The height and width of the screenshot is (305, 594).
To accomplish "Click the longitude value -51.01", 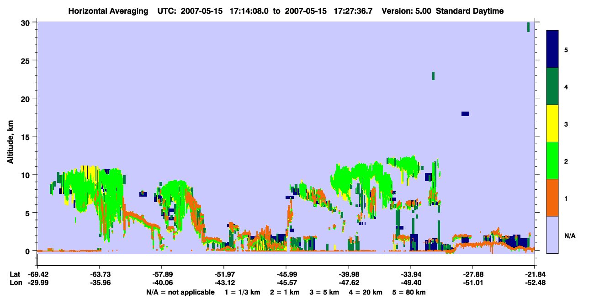I will click(x=472, y=283).
